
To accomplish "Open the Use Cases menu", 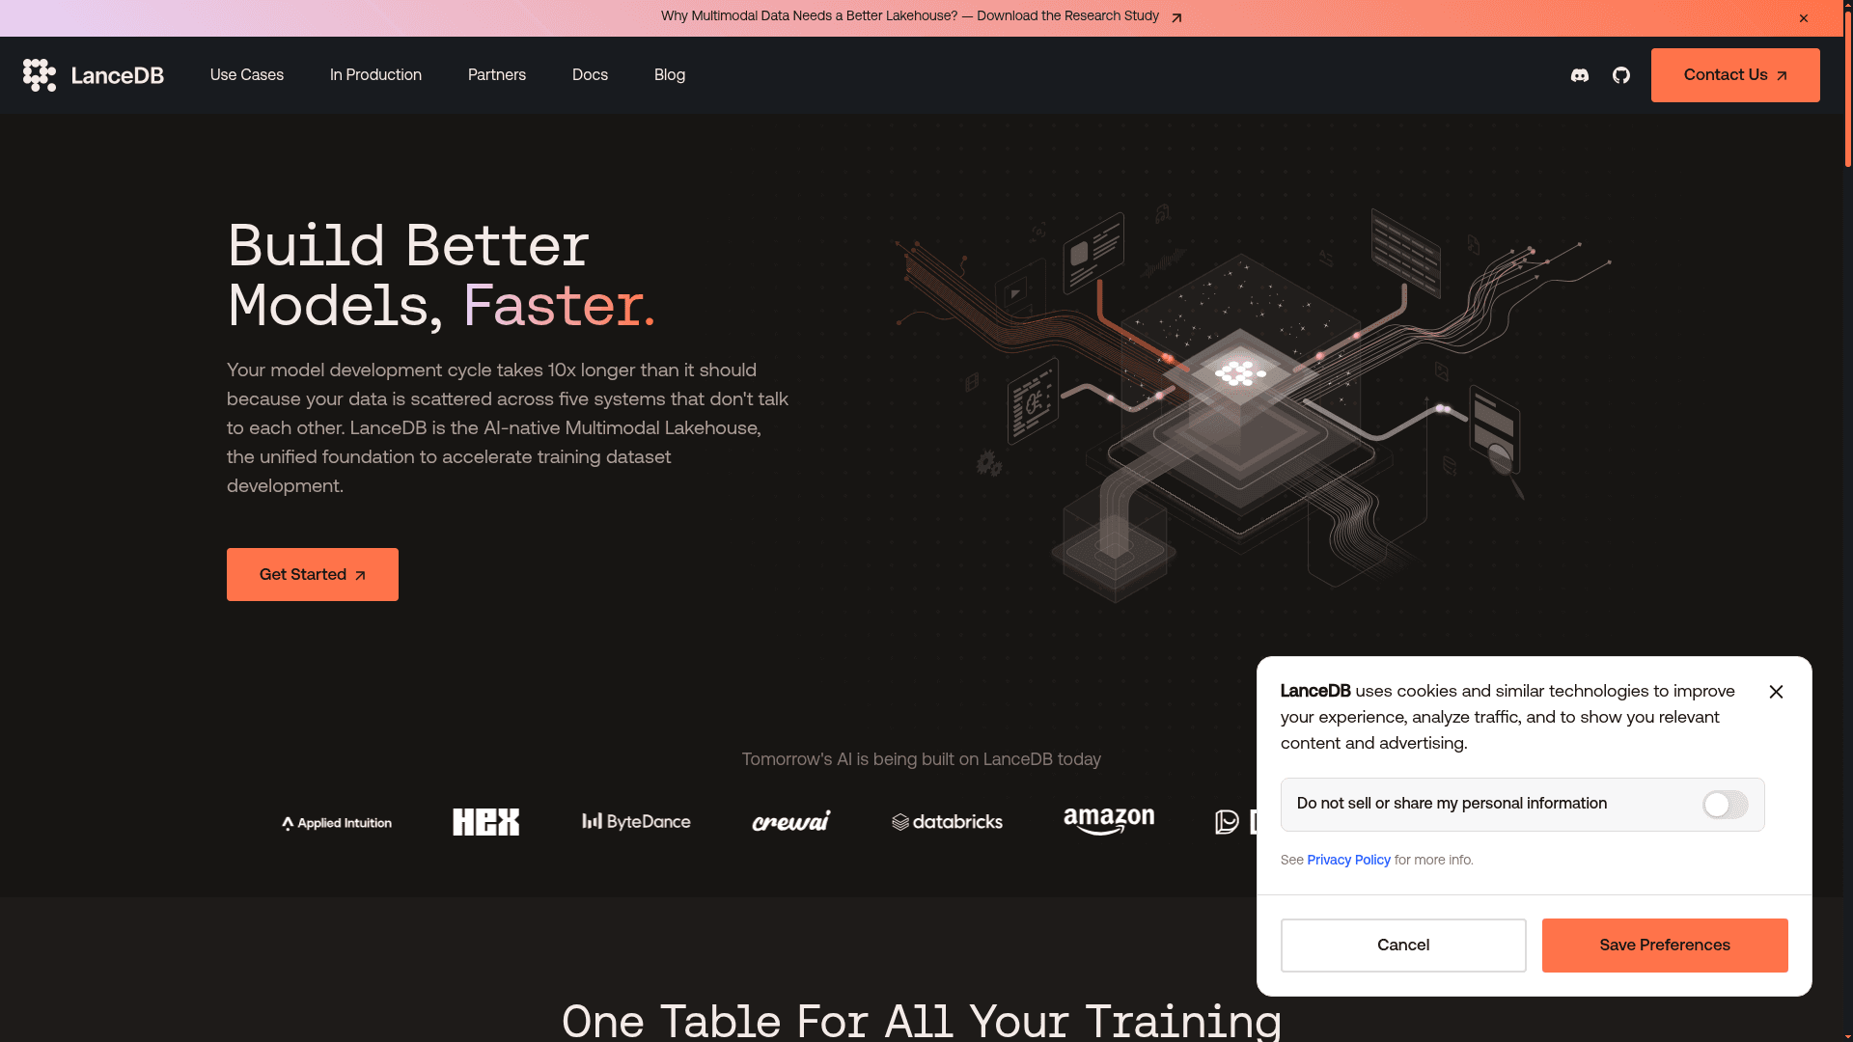I will pyautogui.click(x=247, y=75).
